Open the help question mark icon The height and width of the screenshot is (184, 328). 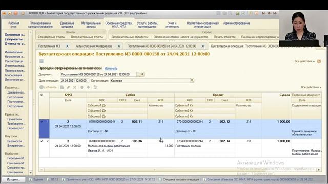coord(319,61)
